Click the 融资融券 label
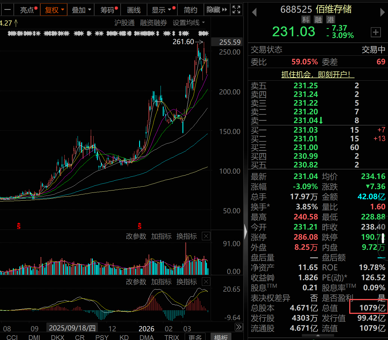This screenshot has width=388, height=340. click(154, 22)
